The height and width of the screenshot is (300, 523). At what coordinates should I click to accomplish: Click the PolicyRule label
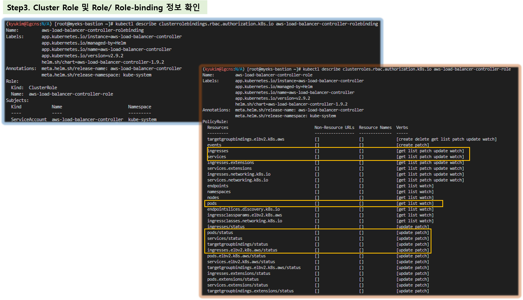coord(215,121)
